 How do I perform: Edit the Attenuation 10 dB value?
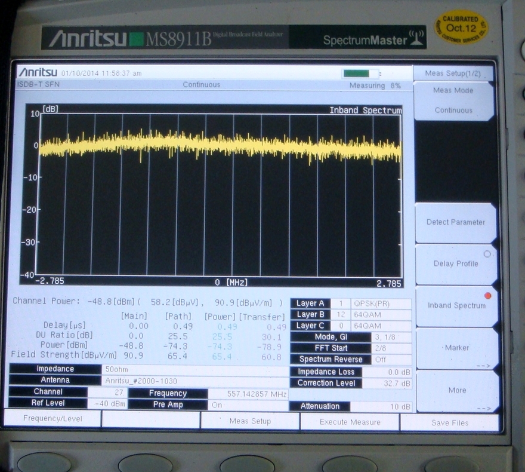pos(381,407)
